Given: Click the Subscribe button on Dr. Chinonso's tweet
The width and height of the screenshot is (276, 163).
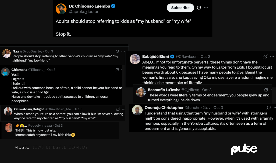Looking at the screenshot, I should coord(180,8).
